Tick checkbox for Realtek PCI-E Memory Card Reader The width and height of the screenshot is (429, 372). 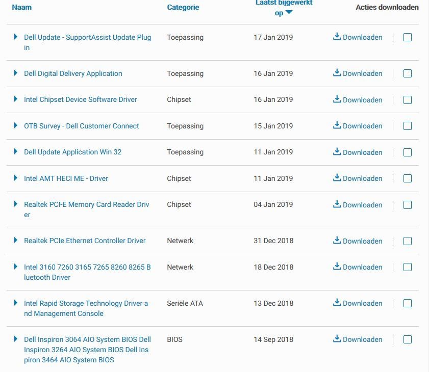point(408,205)
